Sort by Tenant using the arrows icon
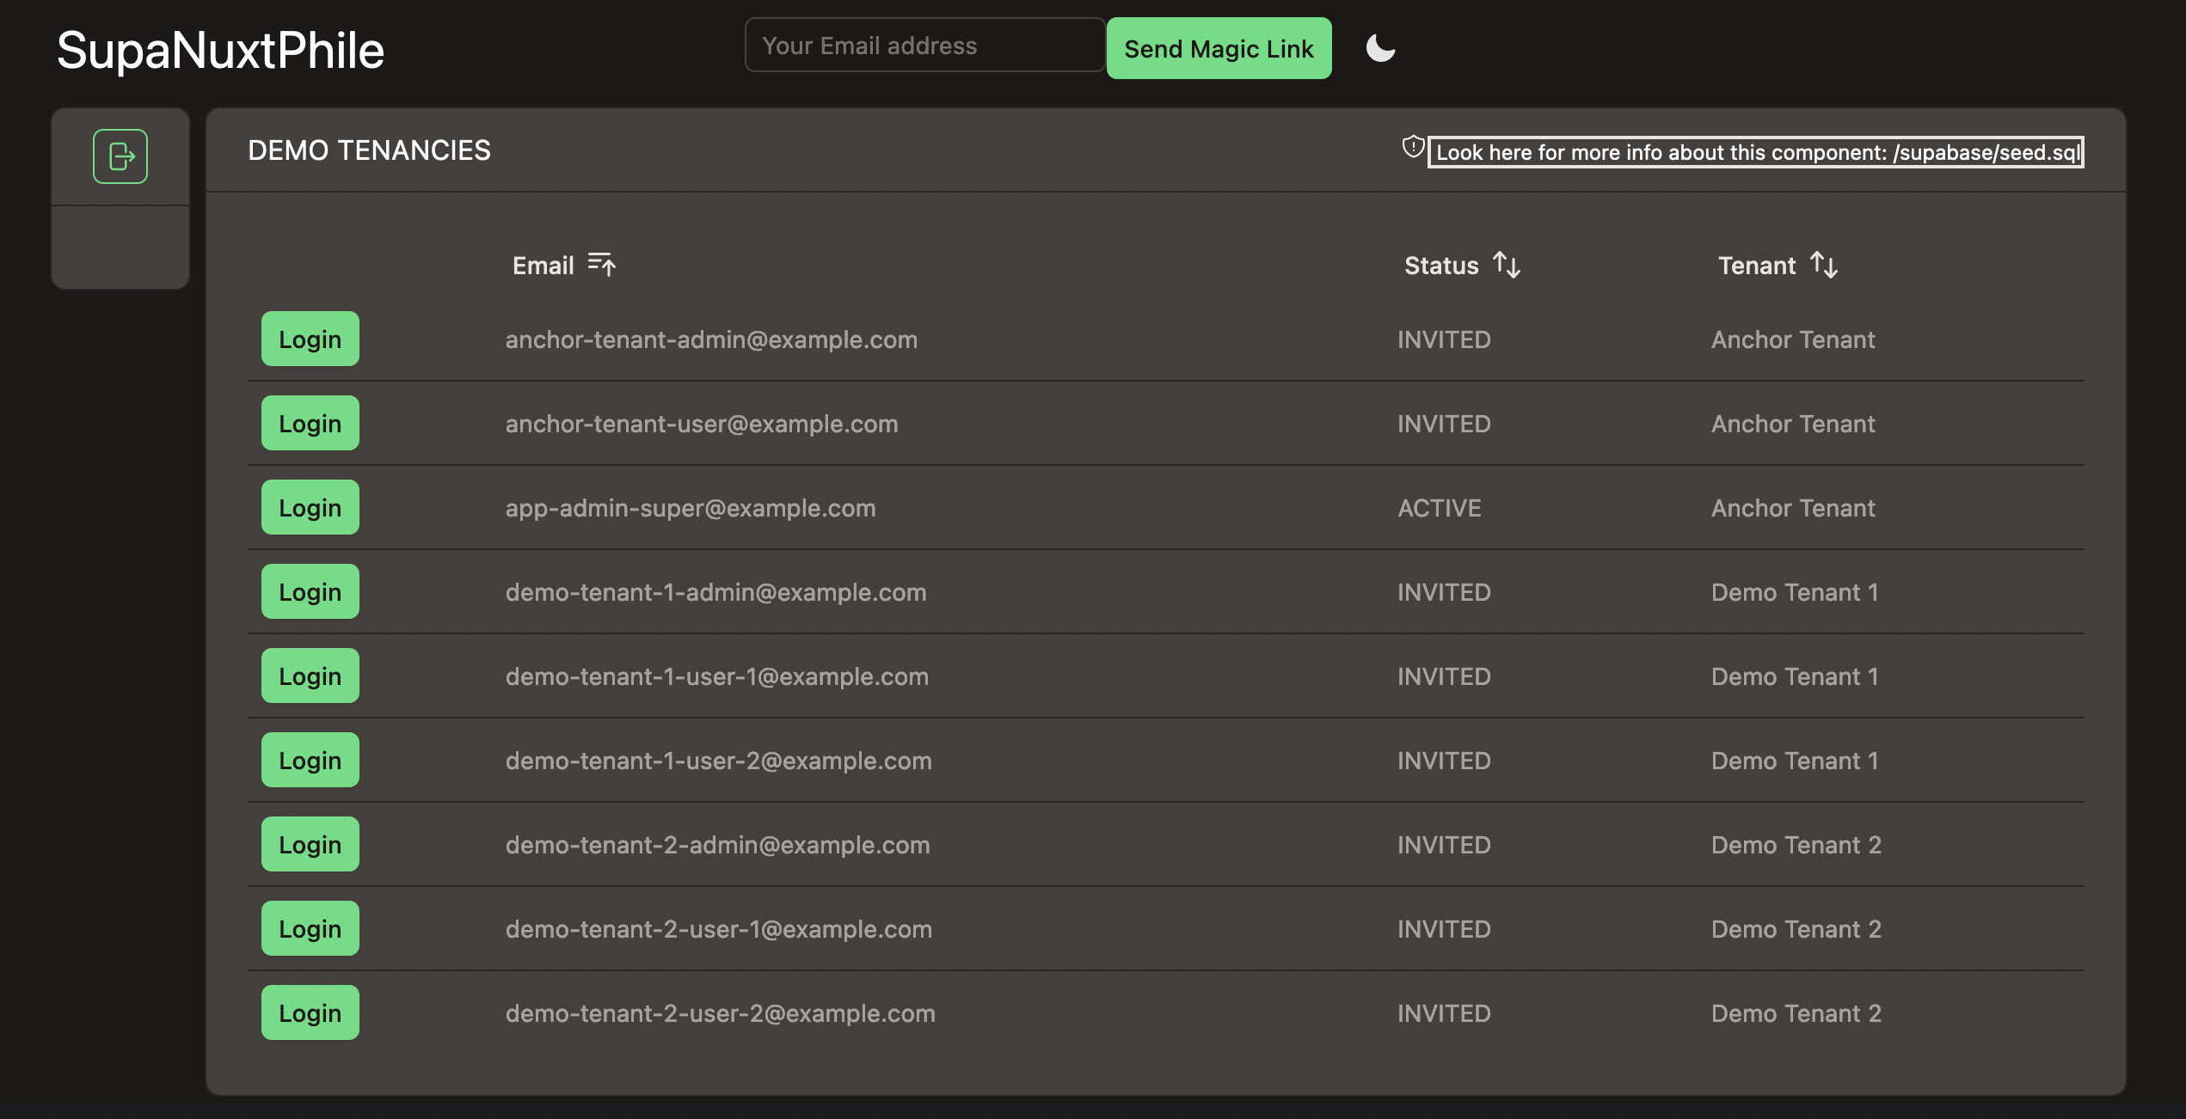This screenshot has width=2186, height=1119. coord(1824,264)
